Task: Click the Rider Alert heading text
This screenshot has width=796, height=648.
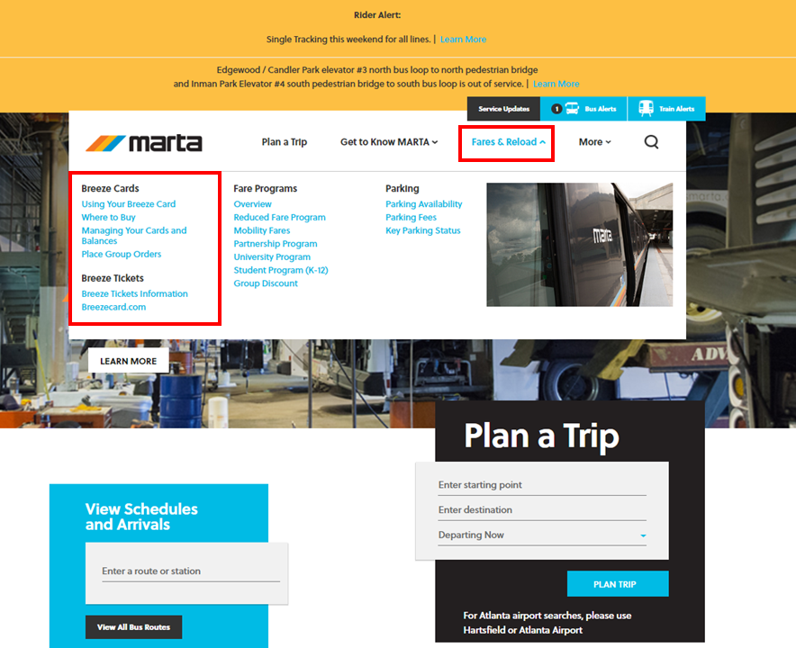Action: point(377,15)
